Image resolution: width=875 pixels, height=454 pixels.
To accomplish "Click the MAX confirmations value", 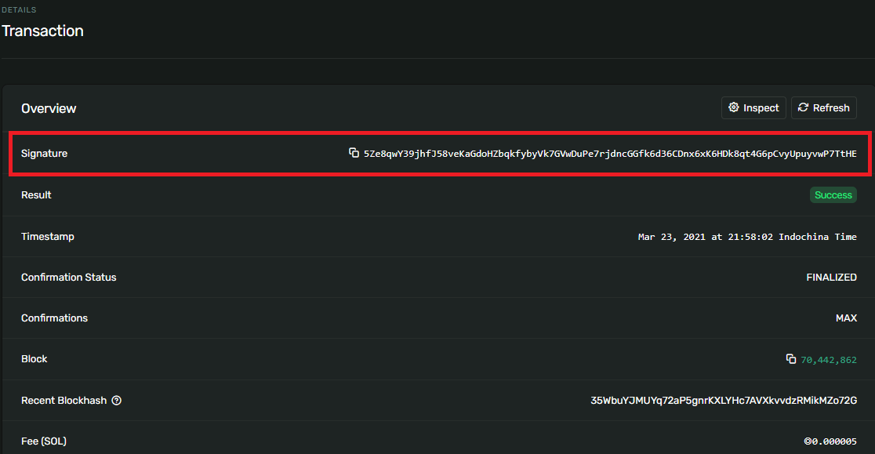I will (846, 318).
